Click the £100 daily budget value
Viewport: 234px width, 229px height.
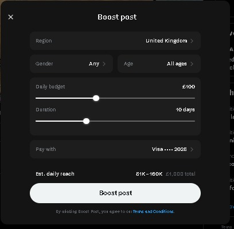pyautogui.click(x=189, y=87)
